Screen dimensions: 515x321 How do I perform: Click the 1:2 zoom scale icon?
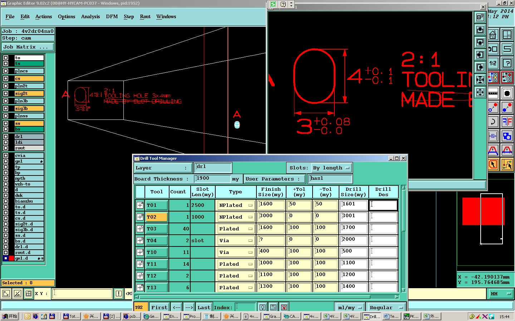pos(493,63)
